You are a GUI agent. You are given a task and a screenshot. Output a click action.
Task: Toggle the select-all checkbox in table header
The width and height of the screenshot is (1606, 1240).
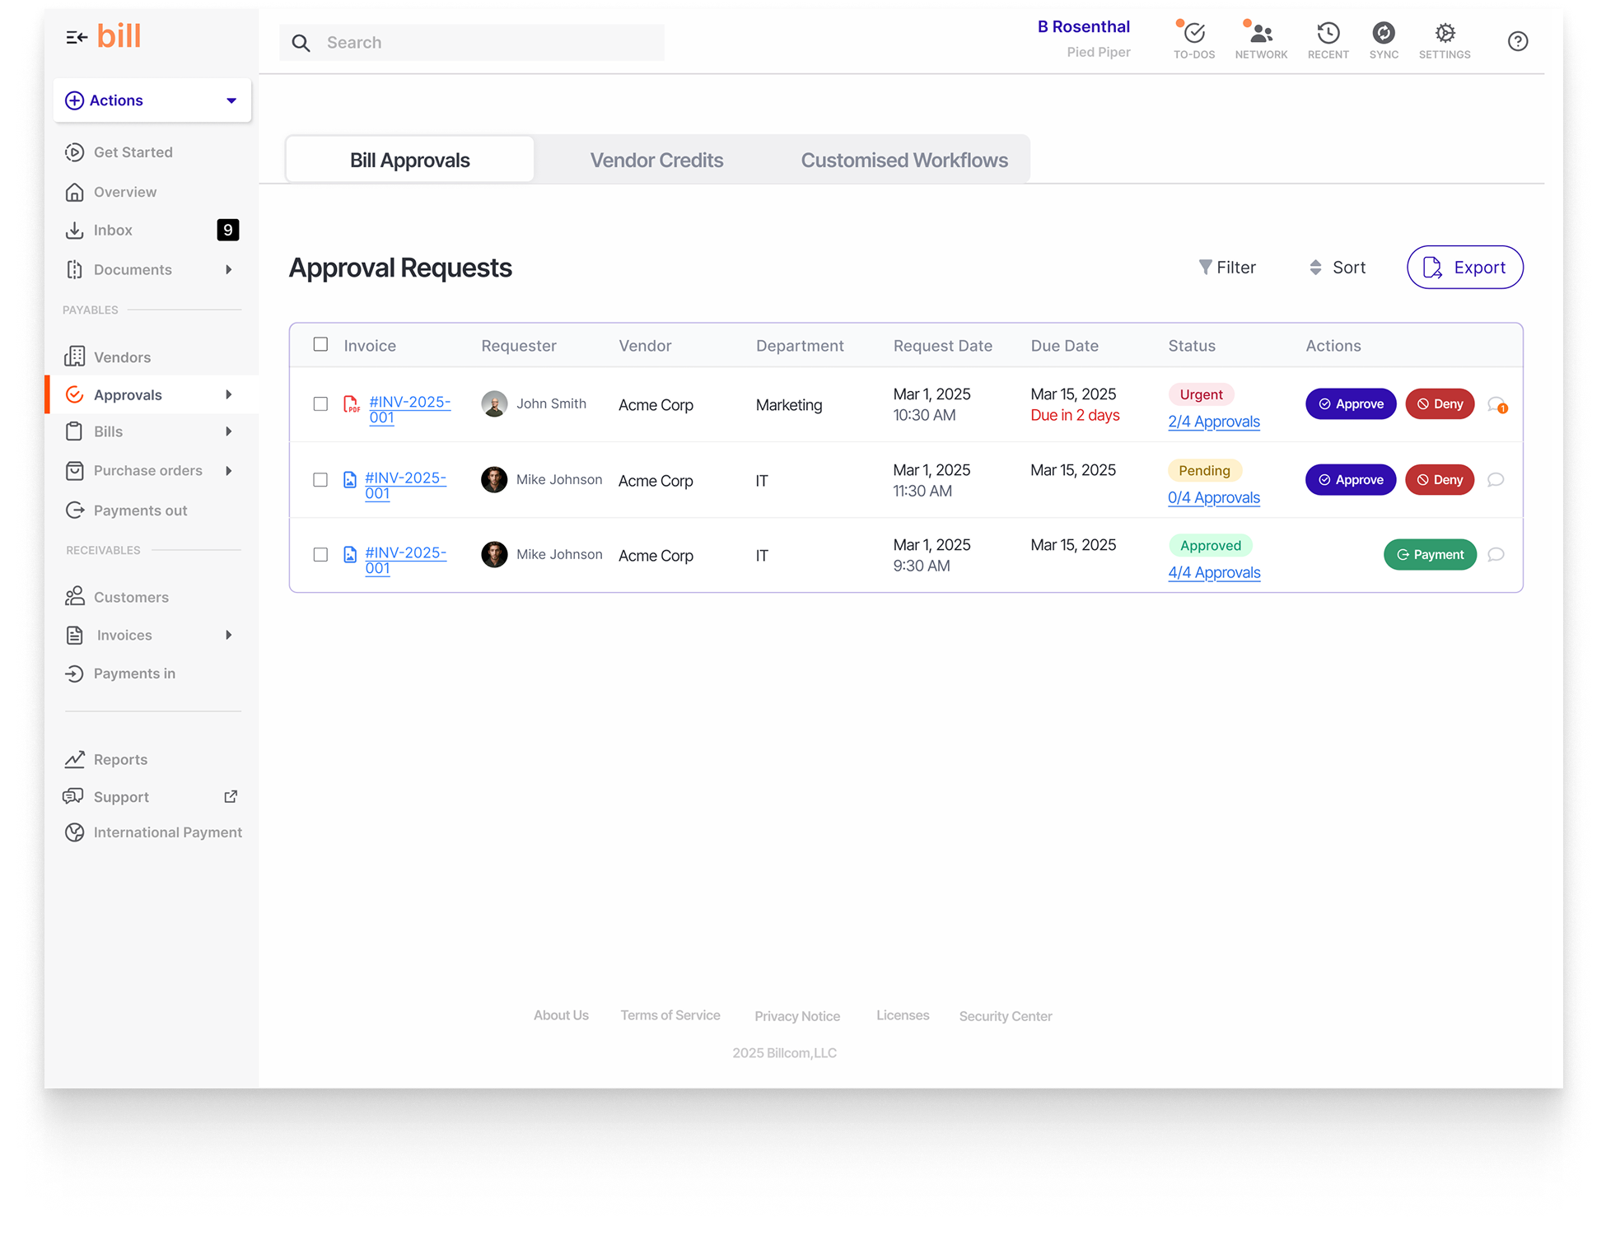point(320,345)
